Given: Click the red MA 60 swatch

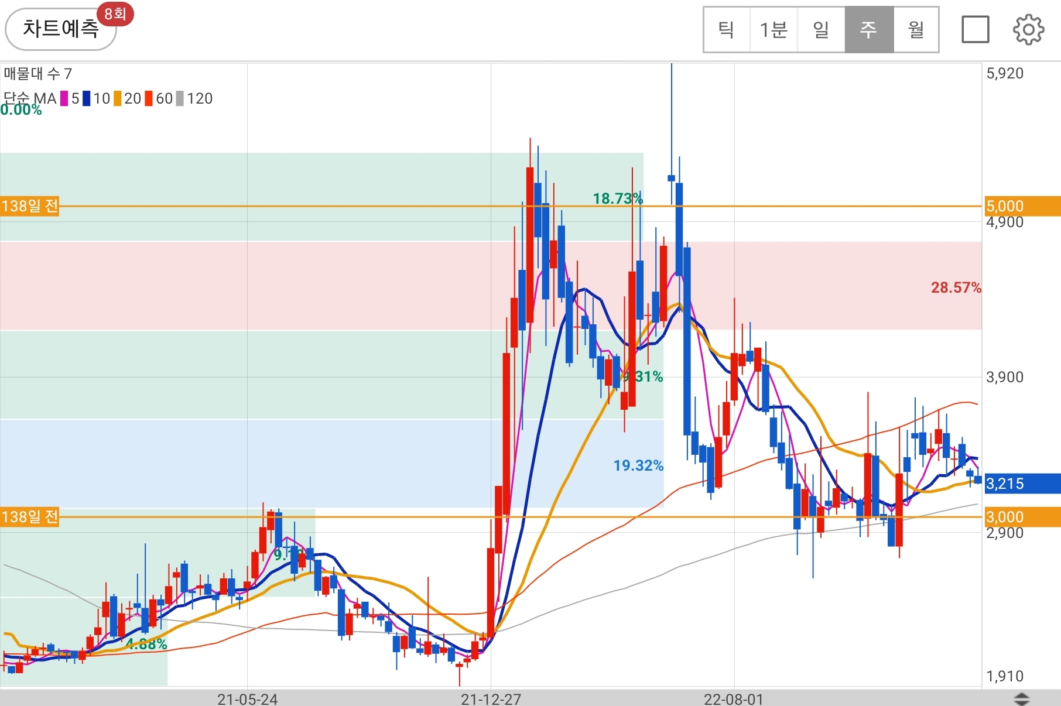Looking at the screenshot, I should pyautogui.click(x=149, y=98).
